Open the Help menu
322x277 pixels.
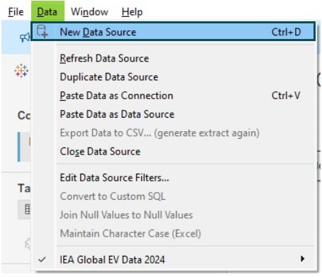click(132, 12)
